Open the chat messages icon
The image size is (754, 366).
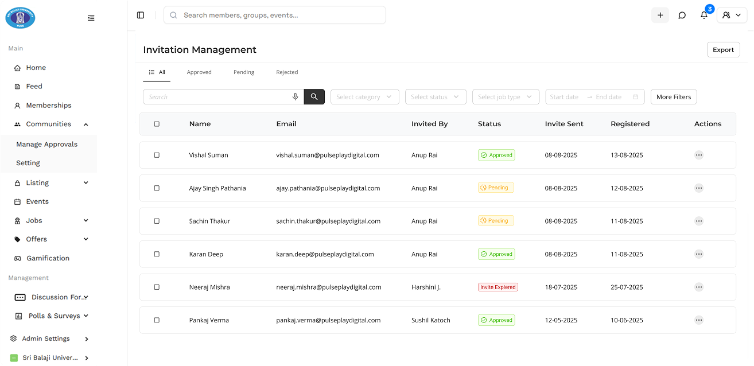(x=682, y=15)
